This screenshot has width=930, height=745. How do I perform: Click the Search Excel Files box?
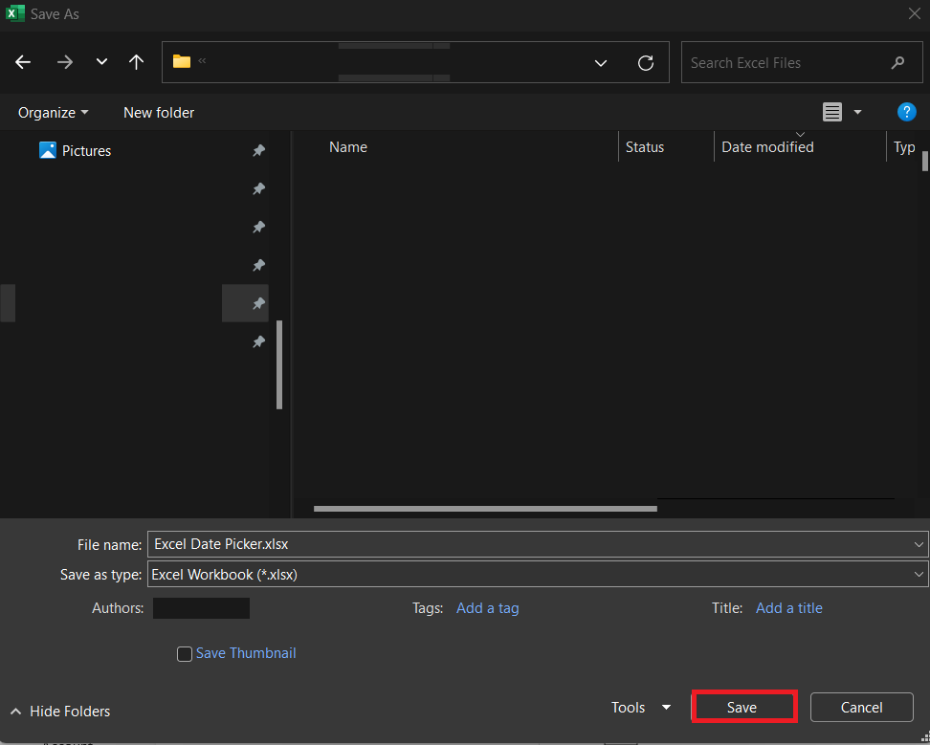tap(801, 62)
